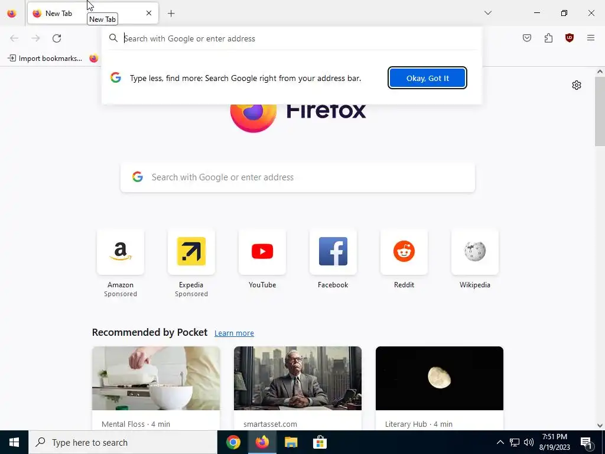The width and height of the screenshot is (605, 454).
Task: Close the New Tab tab
Action: [x=149, y=13]
